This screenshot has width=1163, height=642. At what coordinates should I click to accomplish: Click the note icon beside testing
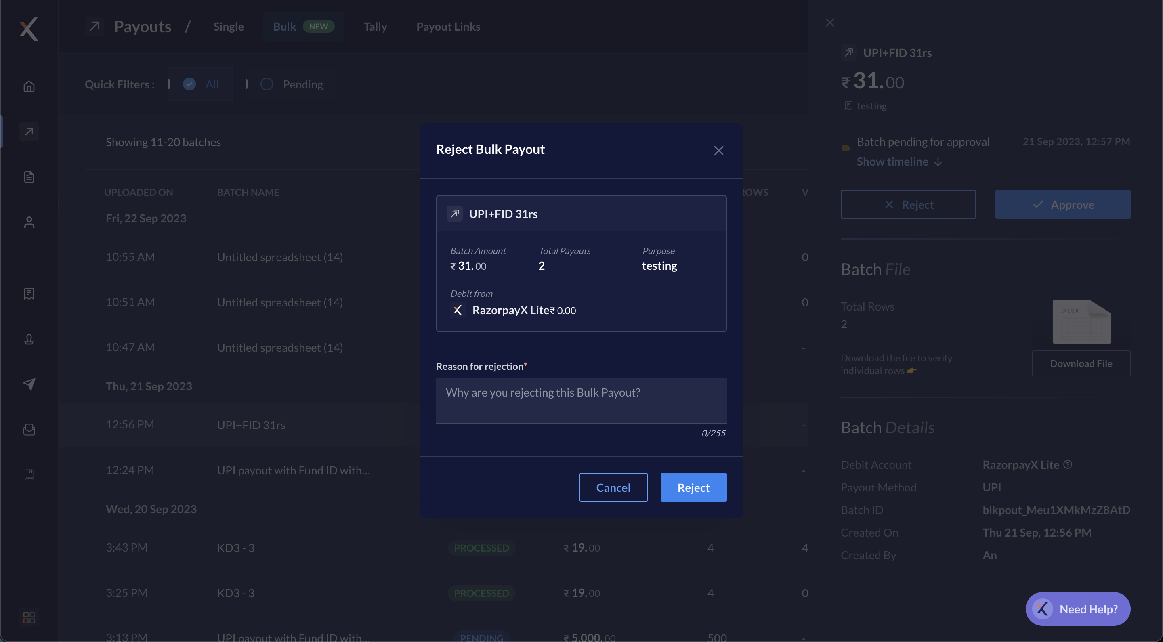848,106
